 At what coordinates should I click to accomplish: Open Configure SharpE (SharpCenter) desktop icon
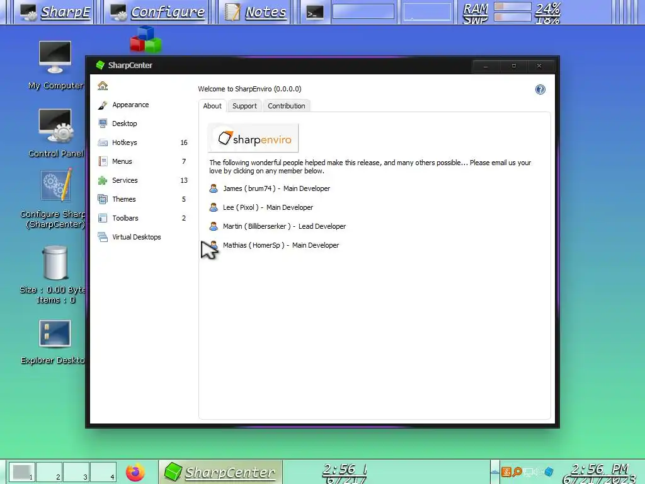[x=55, y=199]
